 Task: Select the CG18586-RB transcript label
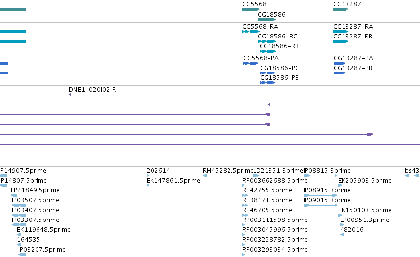pyautogui.click(x=279, y=46)
